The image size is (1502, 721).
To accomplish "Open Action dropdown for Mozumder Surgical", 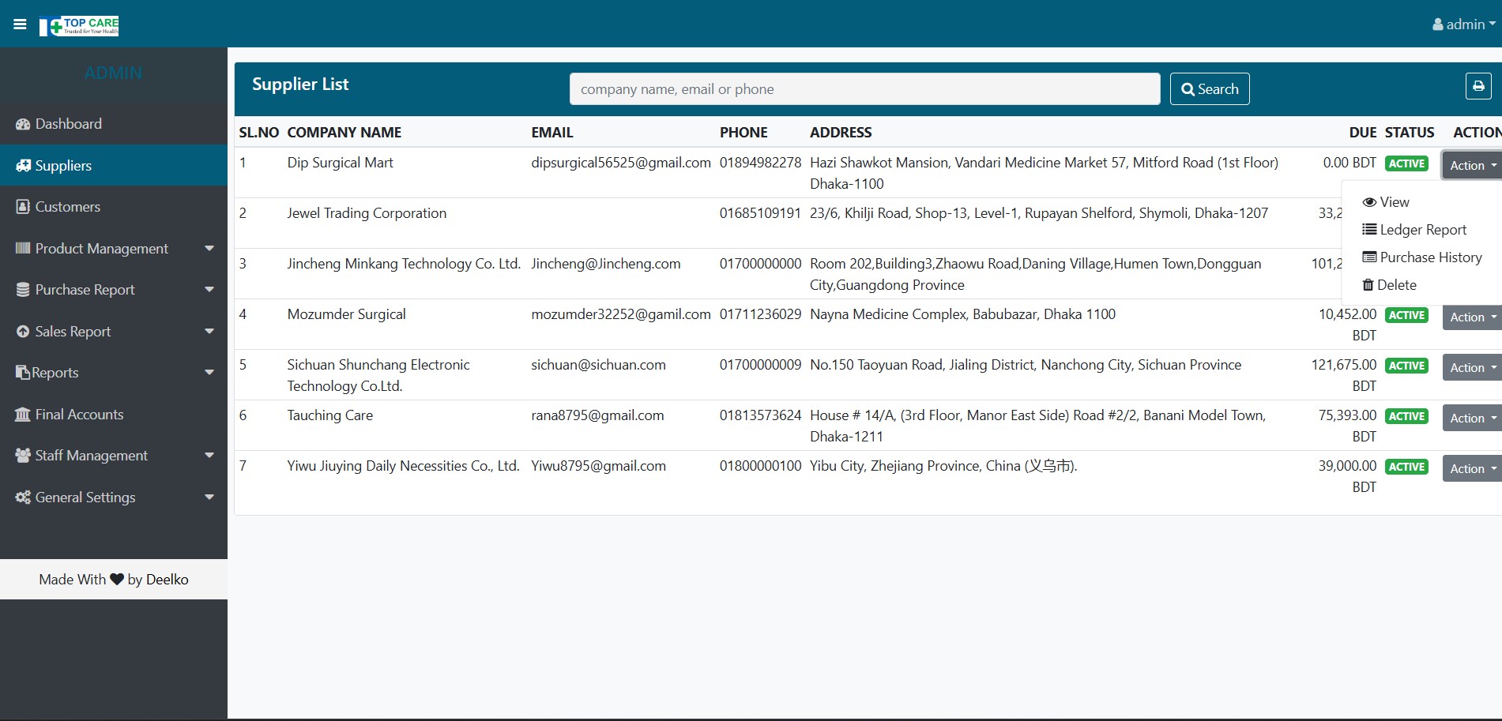I will 1471,317.
